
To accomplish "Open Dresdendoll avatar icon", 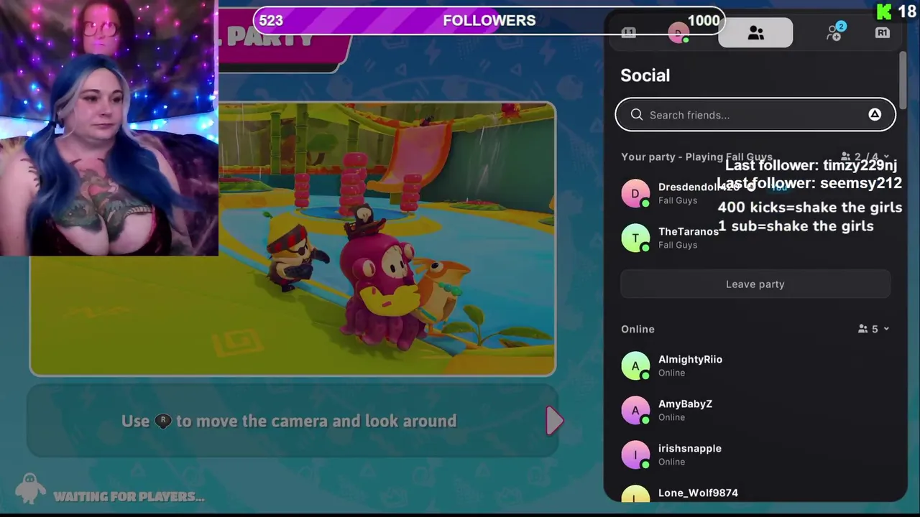I will [x=635, y=193].
